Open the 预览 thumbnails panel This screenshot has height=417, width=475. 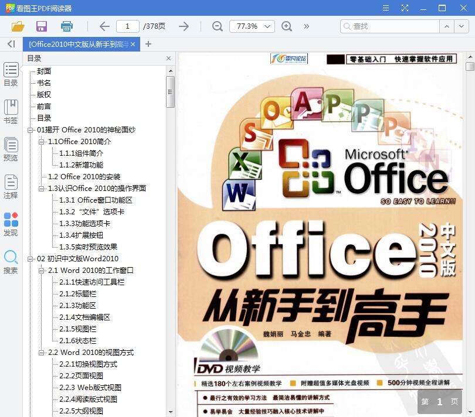11,149
